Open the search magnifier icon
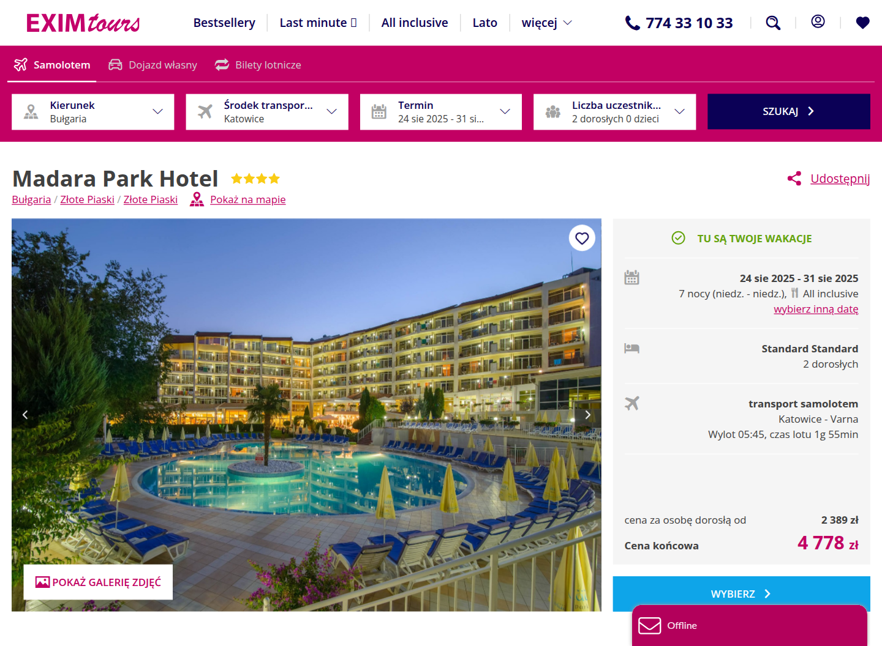 [x=773, y=23]
